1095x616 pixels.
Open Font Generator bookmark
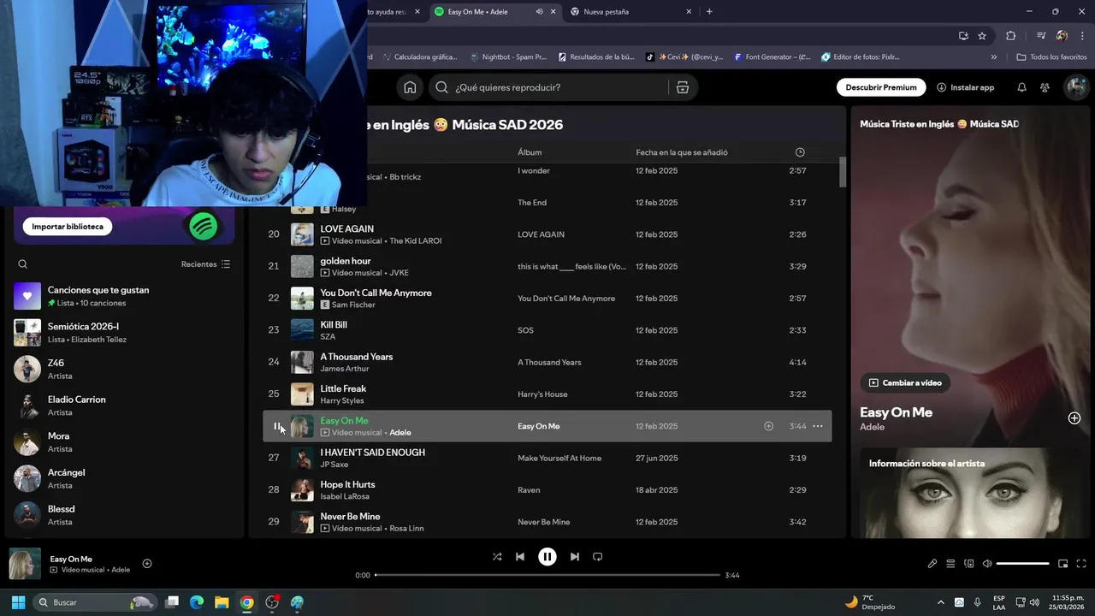[x=772, y=57]
